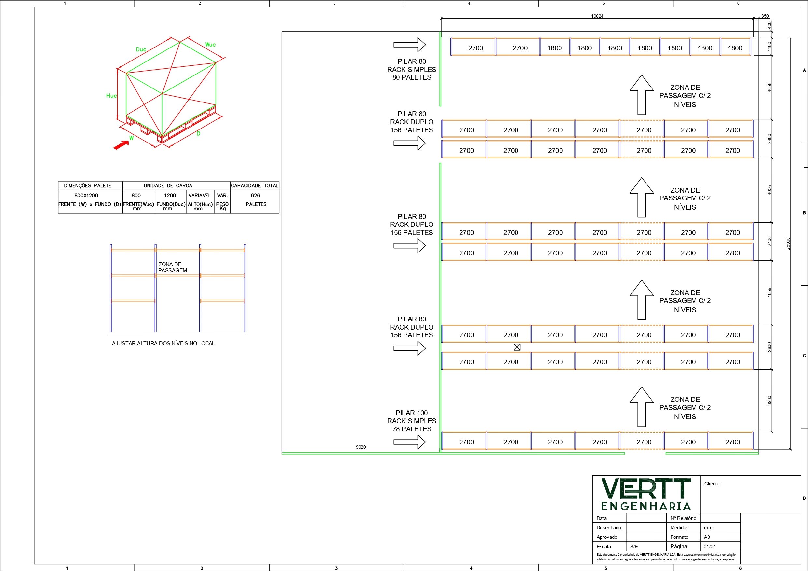This screenshot has width=808, height=571.
Task: Select the up arrow in topmost passage zone
Action: (642, 95)
